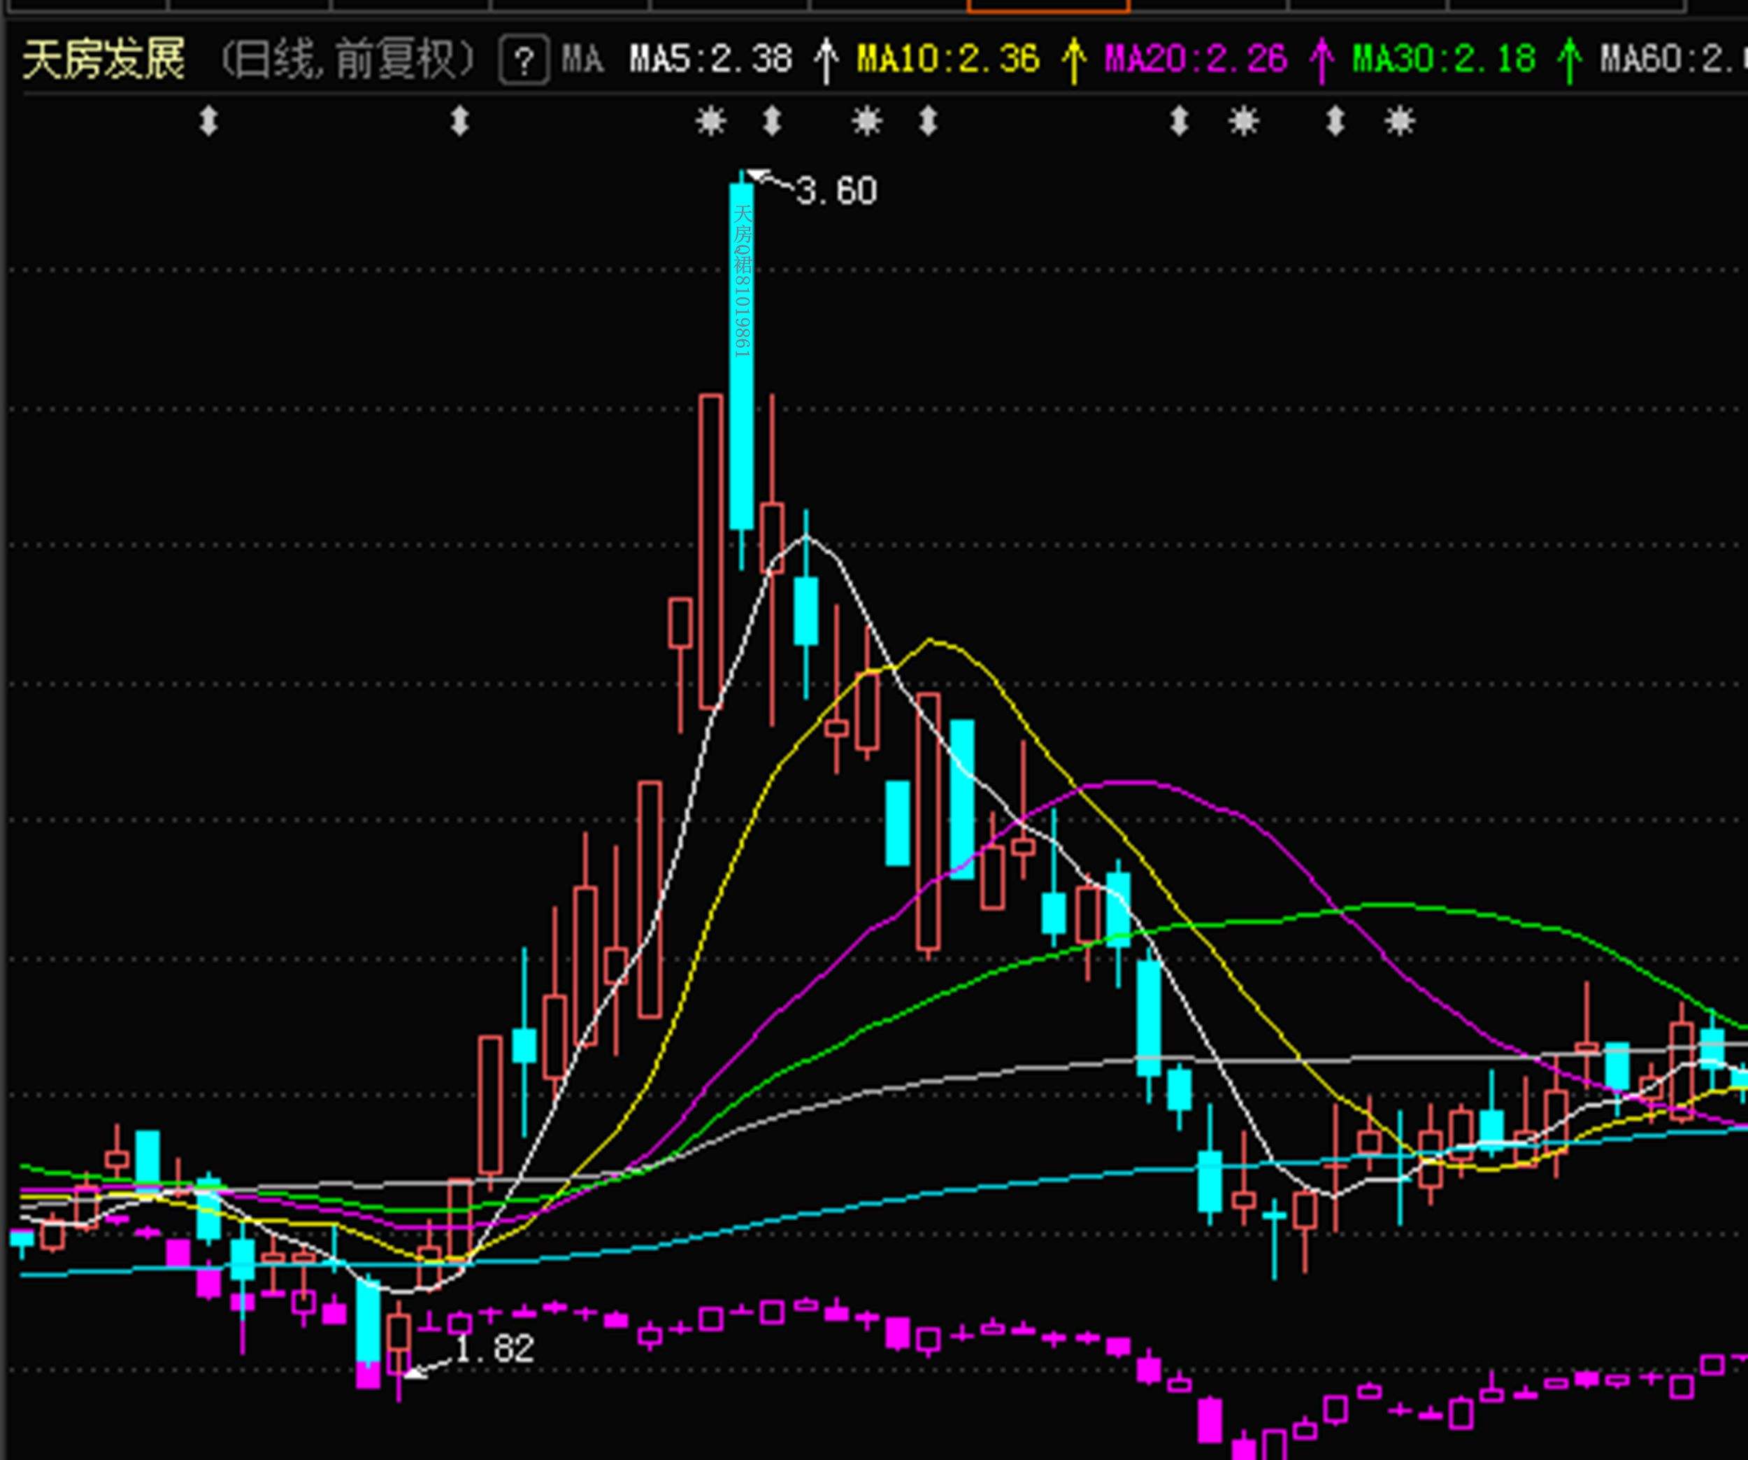Viewport: 1748px width, 1460px height.
Task: Click the MA indicator name label
Action: coord(582,60)
